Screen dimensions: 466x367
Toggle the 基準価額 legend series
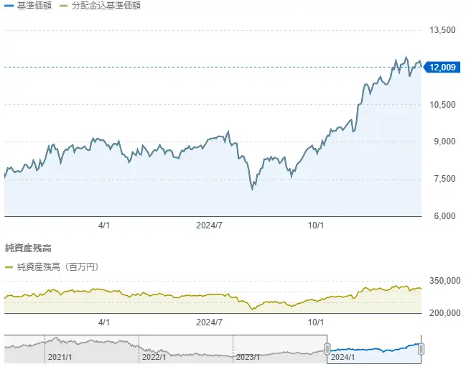[28, 6]
